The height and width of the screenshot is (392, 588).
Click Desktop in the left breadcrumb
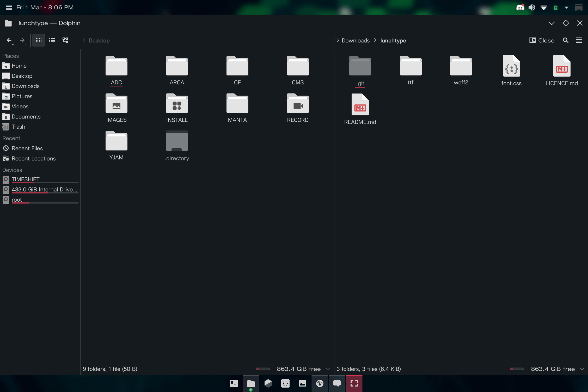99,40
